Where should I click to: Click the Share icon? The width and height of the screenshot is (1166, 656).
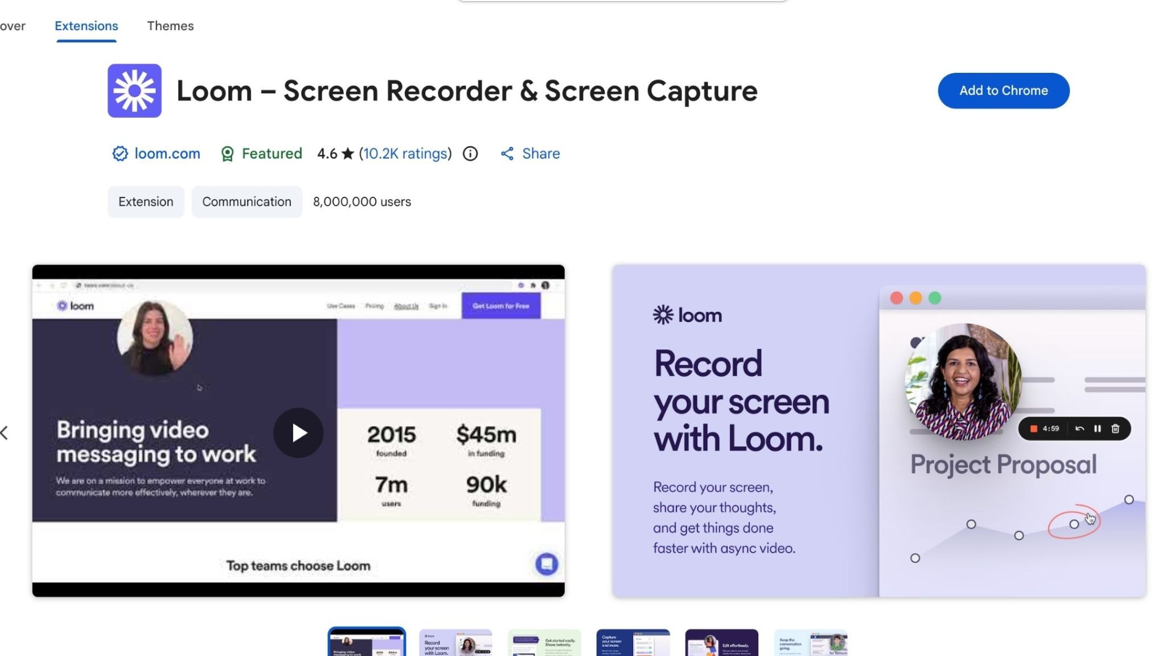pyautogui.click(x=507, y=154)
